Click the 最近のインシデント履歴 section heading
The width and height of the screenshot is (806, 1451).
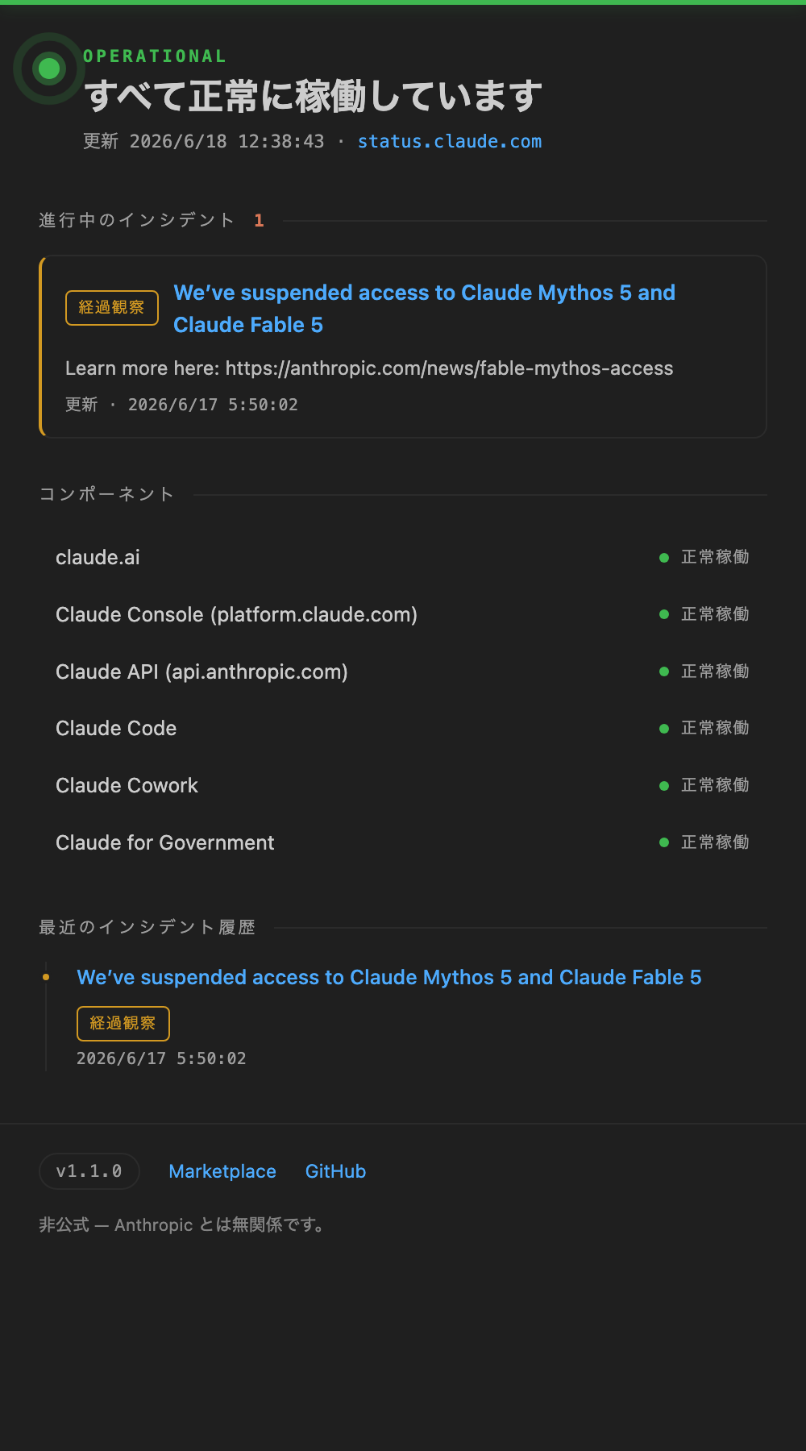(x=147, y=928)
